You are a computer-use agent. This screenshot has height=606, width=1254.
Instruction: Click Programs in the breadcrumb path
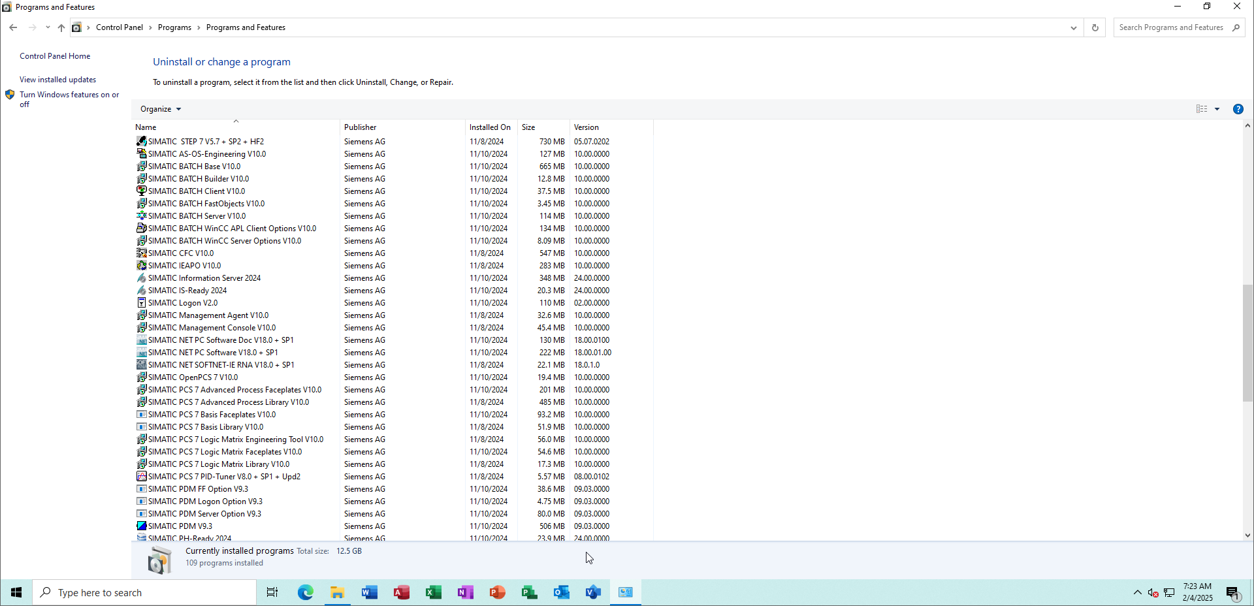pyautogui.click(x=174, y=27)
